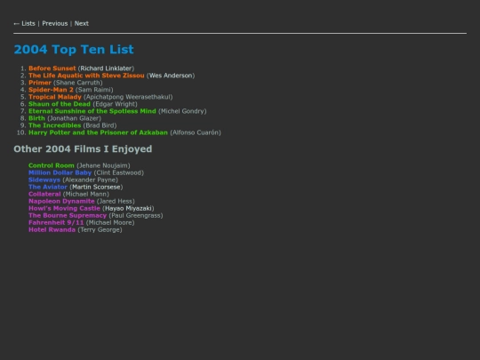Open The Life Aquatic with Steve Zissou link
The image size is (480, 360).
coord(86,76)
